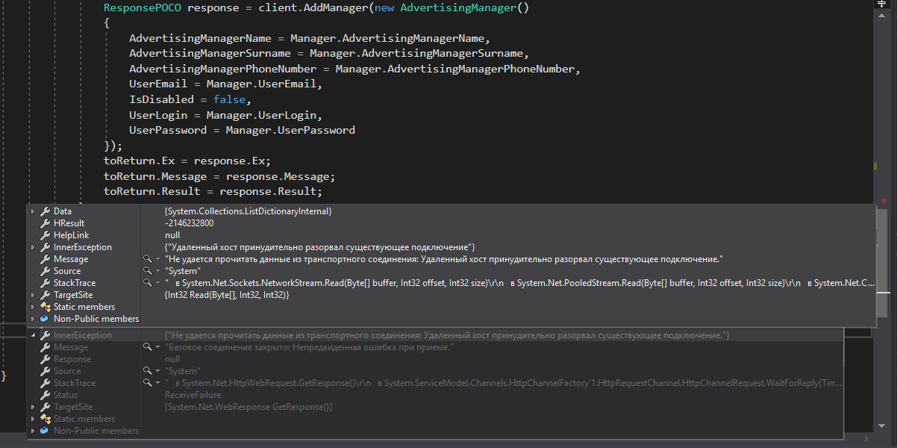This screenshot has width=897, height=448.
Task: Expand InnerException in the active datatip
Action: click(33, 247)
